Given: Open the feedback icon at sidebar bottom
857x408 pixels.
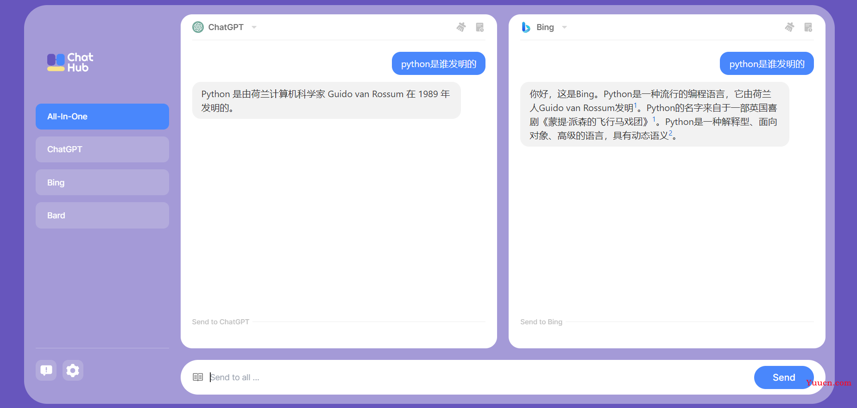Looking at the screenshot, I should click(x=46, y=370).
